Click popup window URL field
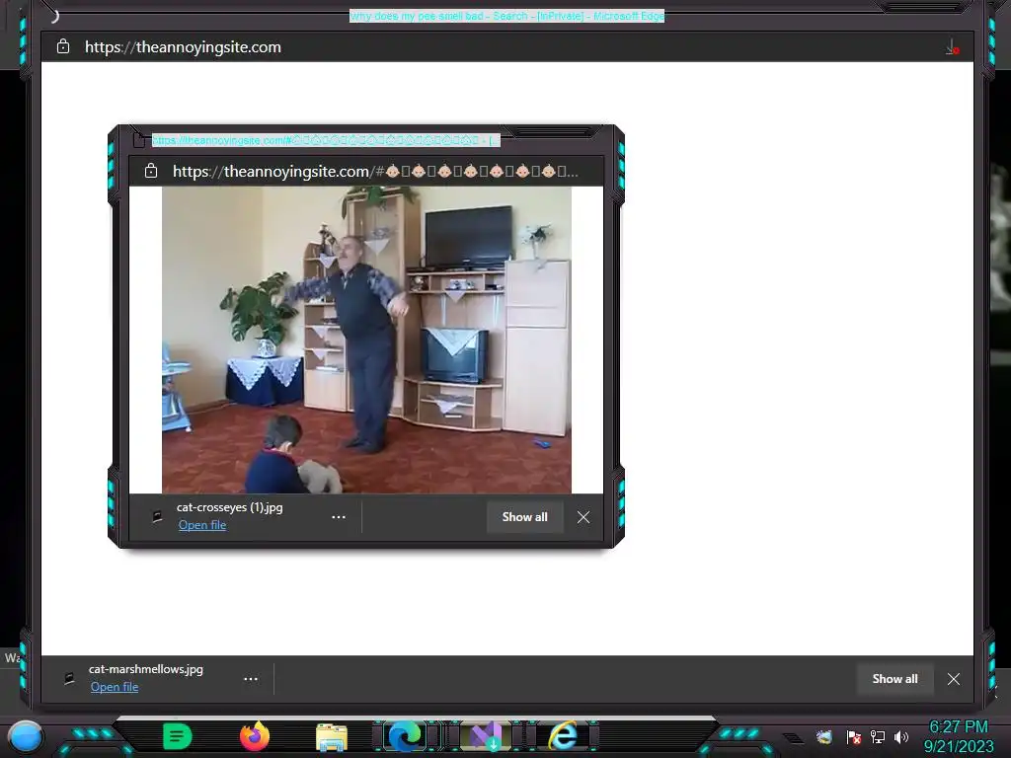The height and width of the screenshot is (758, 1011). tap(375, 171)
